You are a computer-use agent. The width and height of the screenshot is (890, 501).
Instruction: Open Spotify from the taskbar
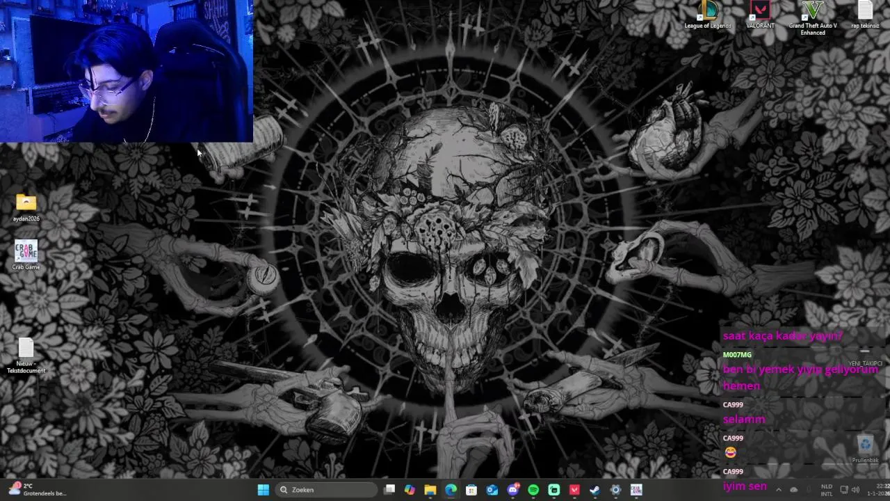pos(533,490)
